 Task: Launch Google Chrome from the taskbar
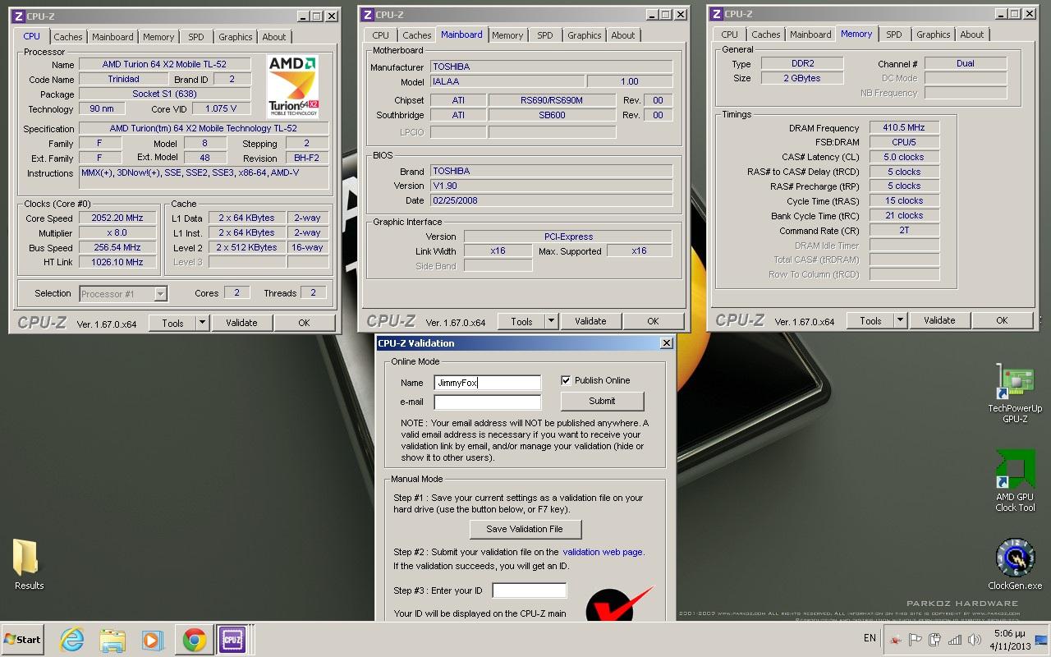pyautogui.click(x=195, y=639)
